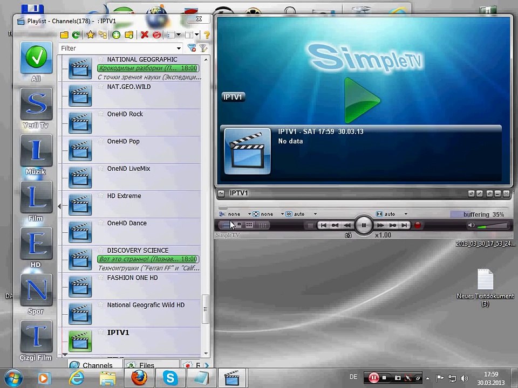This screenshot has height=388, width=518.
Task: Open playlist help question mark
Action: click(207, 34)
